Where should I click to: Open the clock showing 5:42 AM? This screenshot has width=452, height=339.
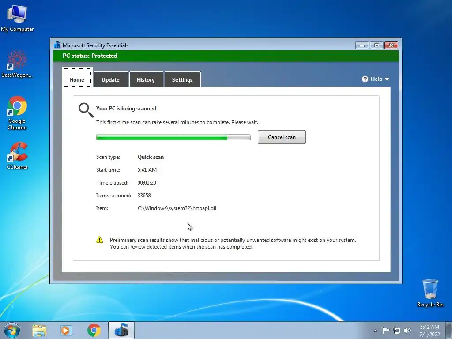coord(429,331)
